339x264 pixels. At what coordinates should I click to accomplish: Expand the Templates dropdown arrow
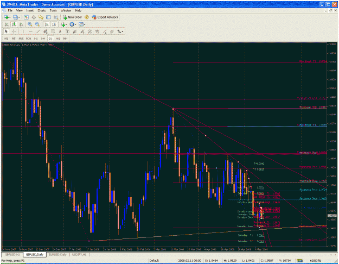click(85, 24)
